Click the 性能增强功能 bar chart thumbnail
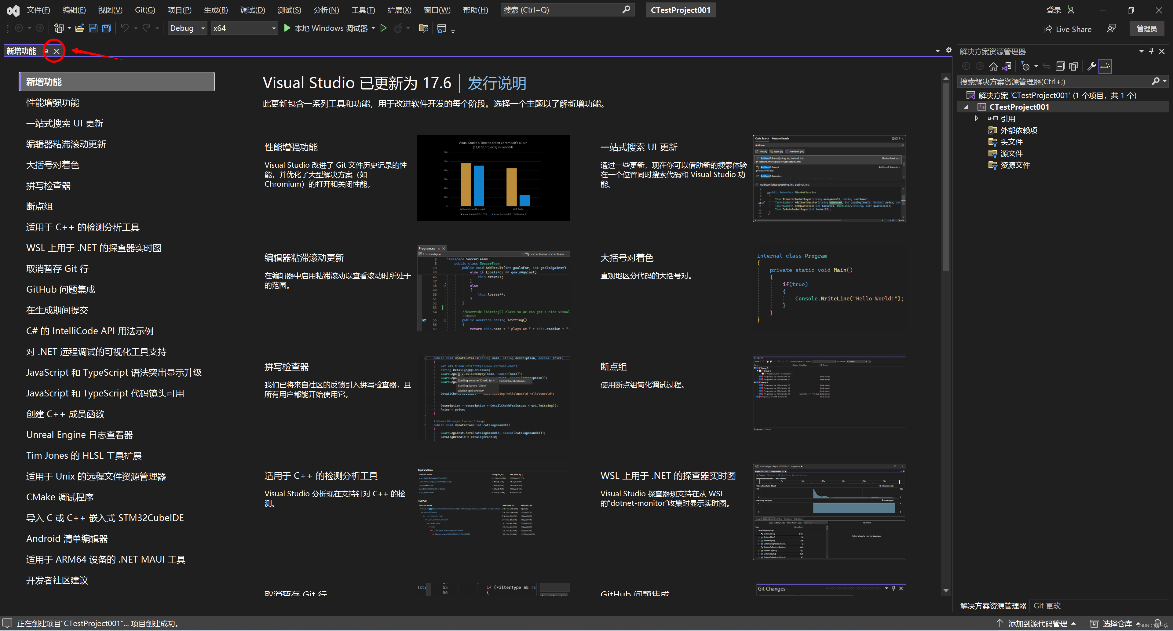The width and height of the screenshot is (1173, 631). coord(493,178)
